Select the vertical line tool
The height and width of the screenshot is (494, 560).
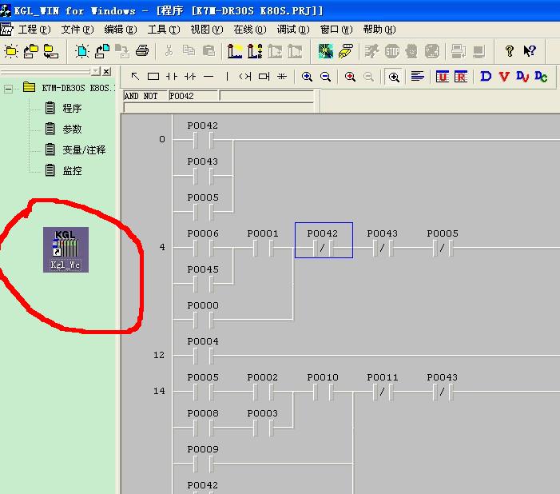click(x=227, y=77)
